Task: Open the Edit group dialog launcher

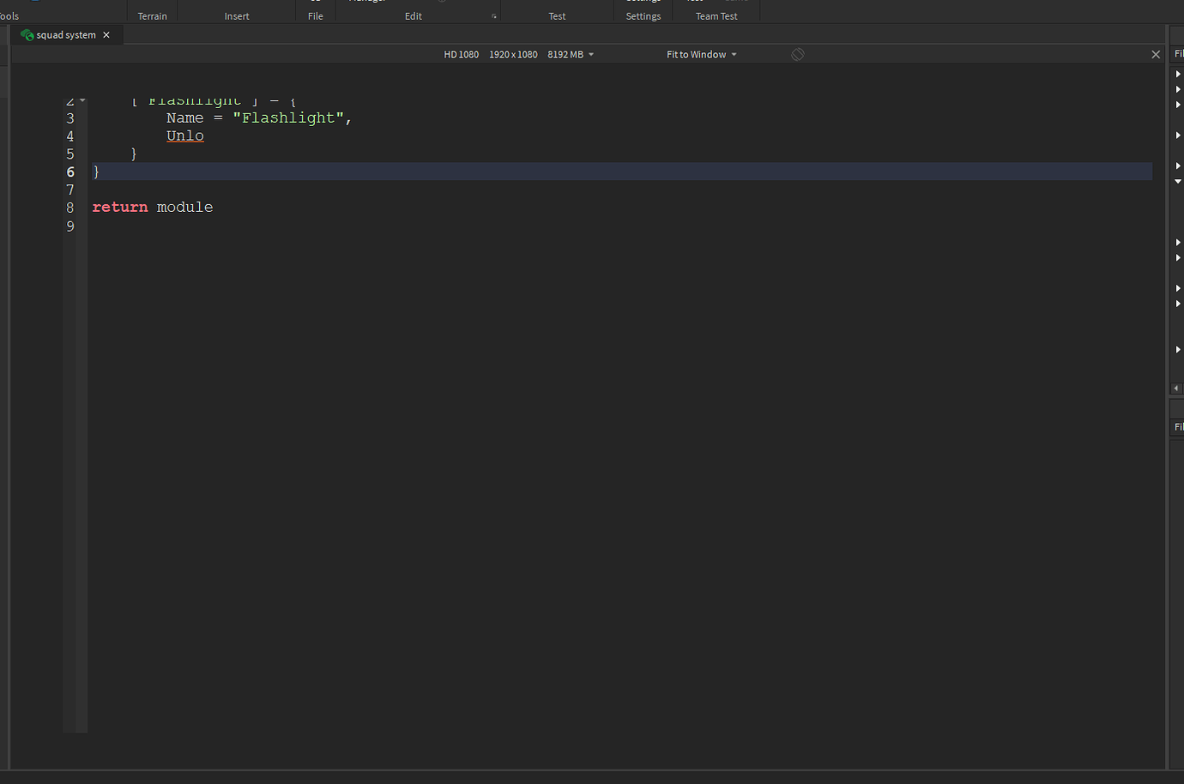Action: (x=494, y=16)
